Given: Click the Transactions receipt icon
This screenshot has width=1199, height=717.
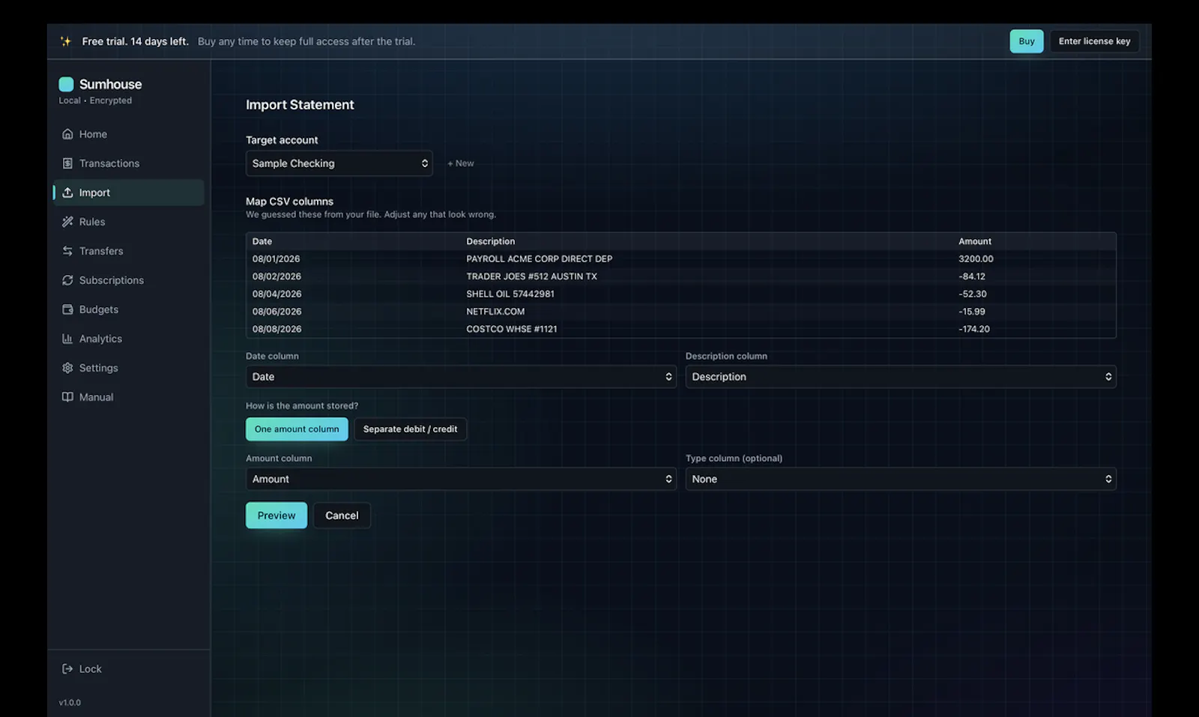Looking at the screenshot, I should click(67, 163).
